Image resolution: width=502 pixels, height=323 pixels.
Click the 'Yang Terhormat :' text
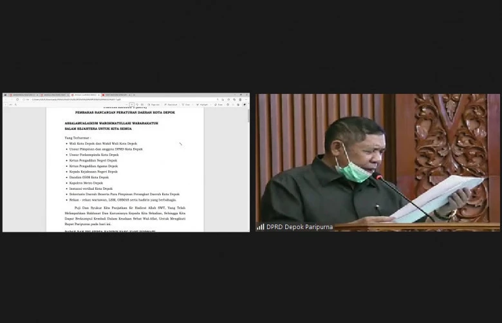[x=78, y=138]
